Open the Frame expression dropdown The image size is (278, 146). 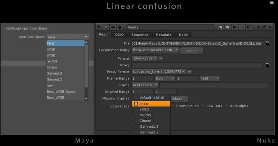point(145,85)
